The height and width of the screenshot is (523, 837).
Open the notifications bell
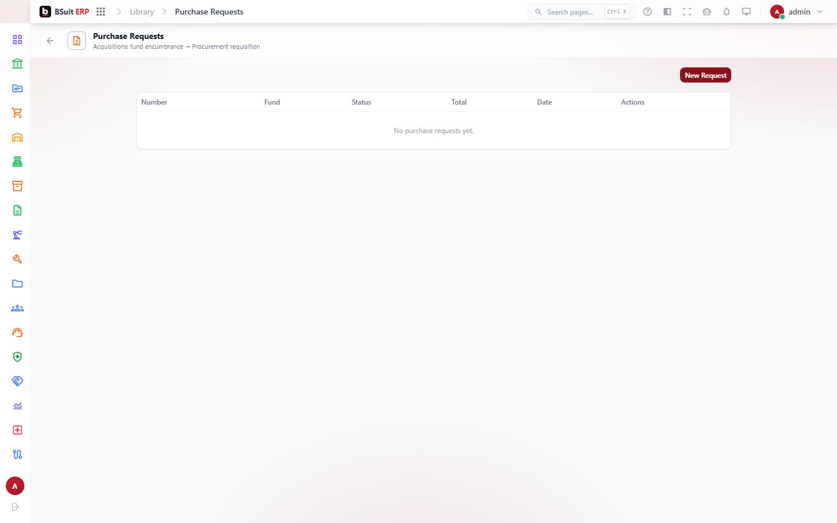tap(727, 12)
